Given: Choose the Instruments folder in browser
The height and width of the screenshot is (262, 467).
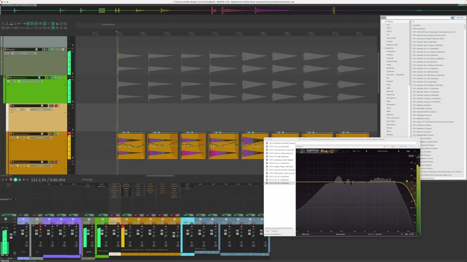Looking at the screenshot, I should (x=391, y=38).
